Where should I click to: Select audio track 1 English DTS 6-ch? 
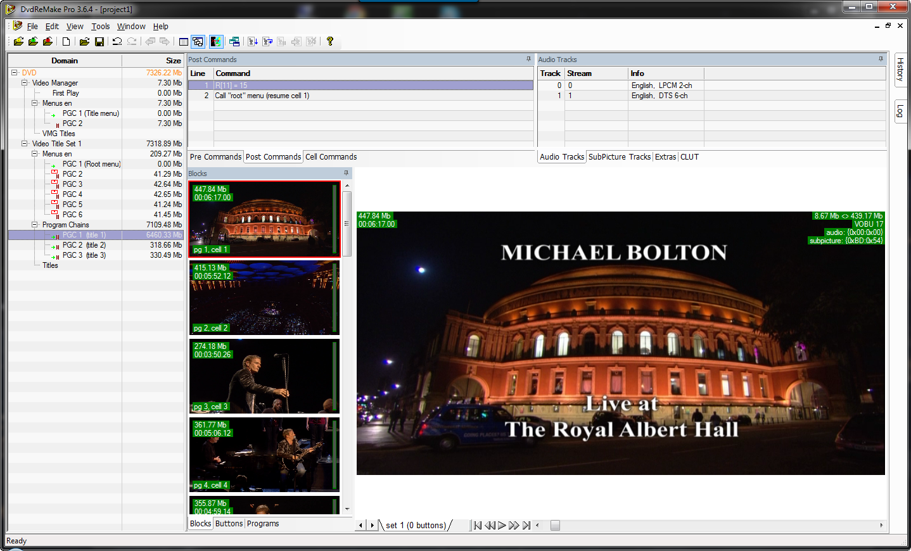click(711, 96)
